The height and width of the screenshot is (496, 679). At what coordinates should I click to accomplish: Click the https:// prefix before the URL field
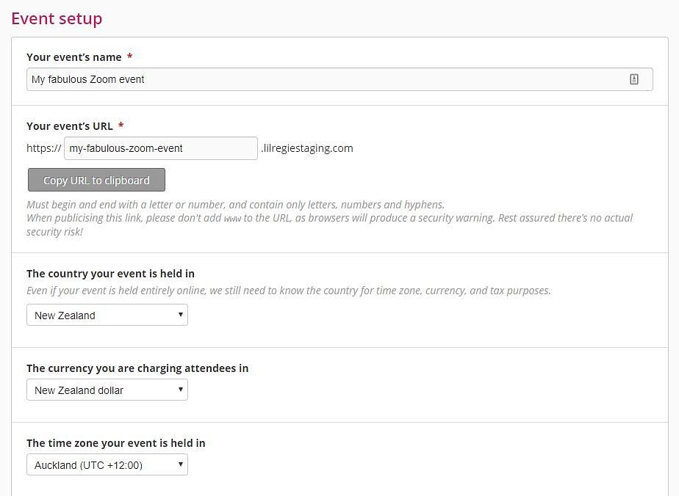[44, 148]
